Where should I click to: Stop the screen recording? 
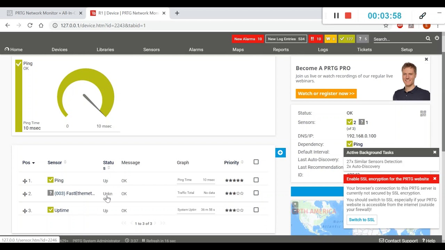[x=348, y=16]
